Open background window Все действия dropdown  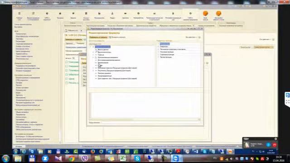pyautogui.click(x=265, y=39)
